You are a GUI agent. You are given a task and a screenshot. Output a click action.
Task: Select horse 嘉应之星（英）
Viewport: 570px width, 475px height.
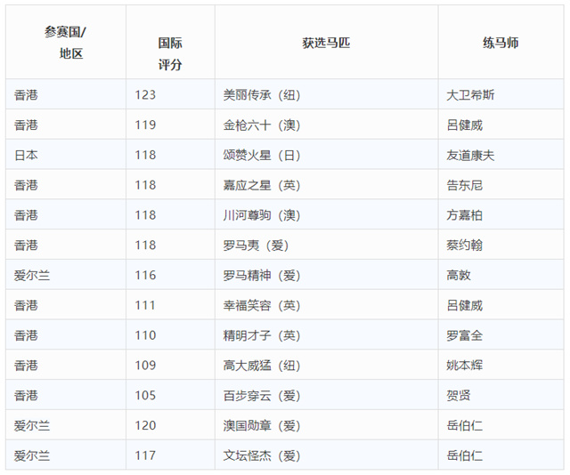262,185
